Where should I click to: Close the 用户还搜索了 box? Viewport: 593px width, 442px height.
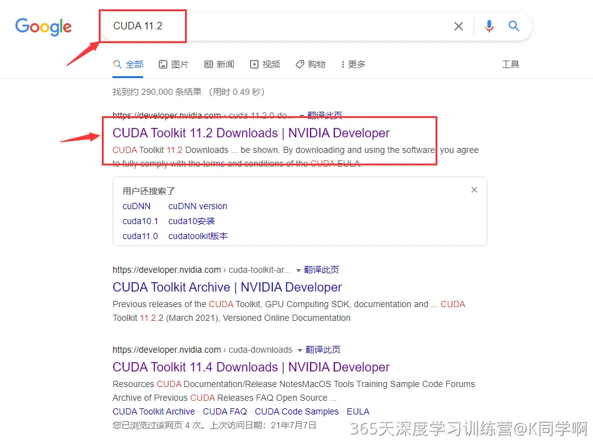474,190
